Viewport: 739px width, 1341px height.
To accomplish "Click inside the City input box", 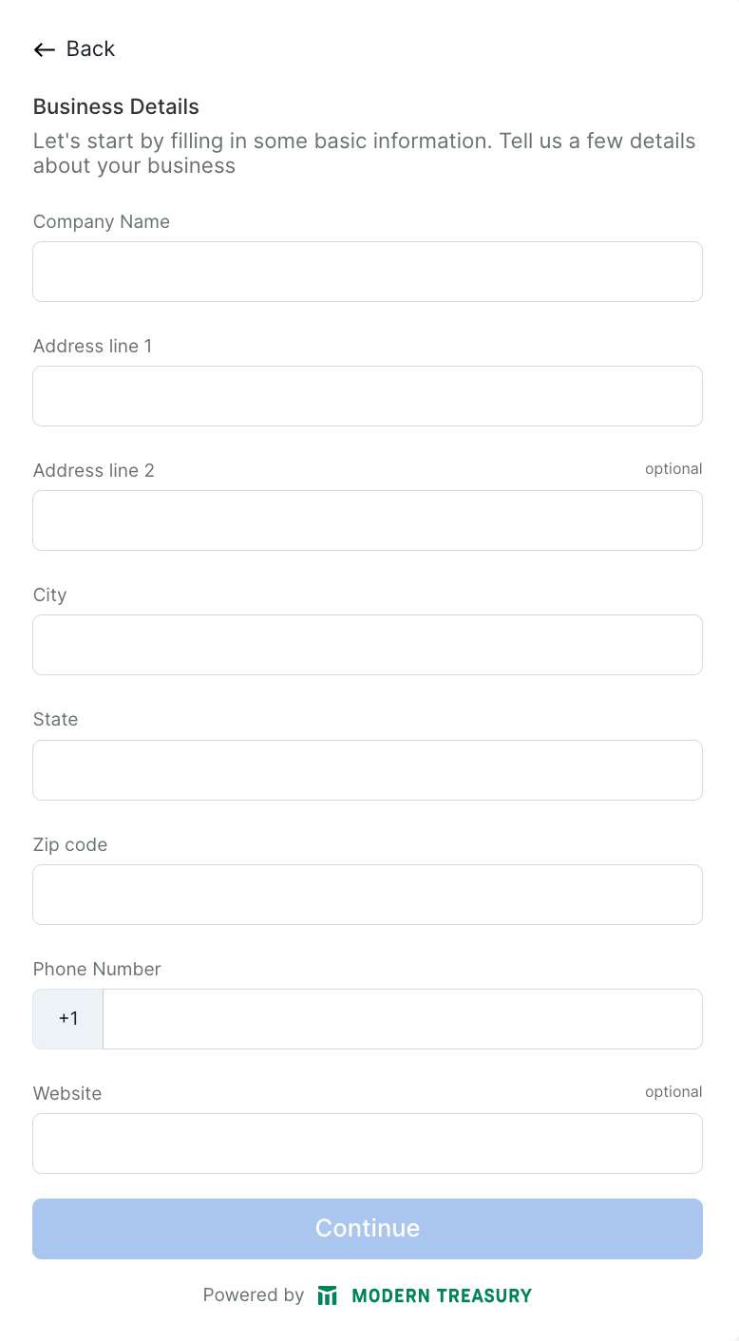I will (368, 645).
